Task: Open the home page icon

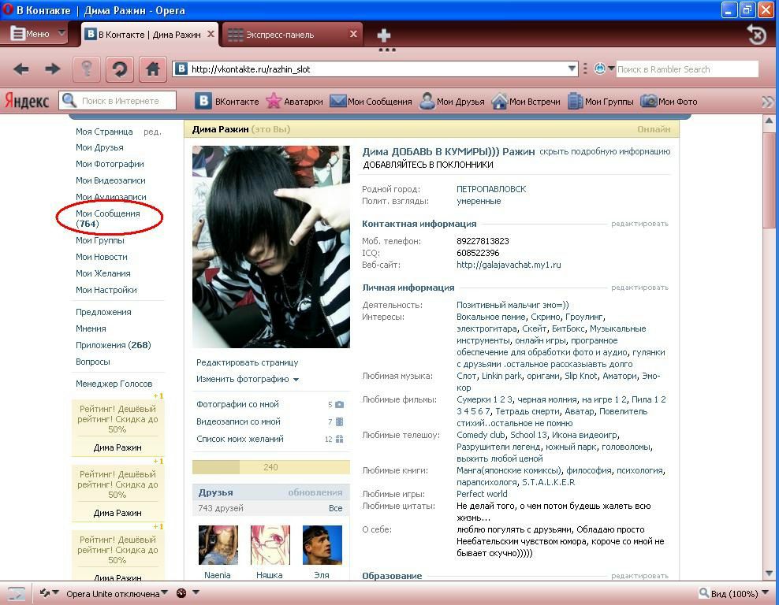Action: [x=152, y=69]
